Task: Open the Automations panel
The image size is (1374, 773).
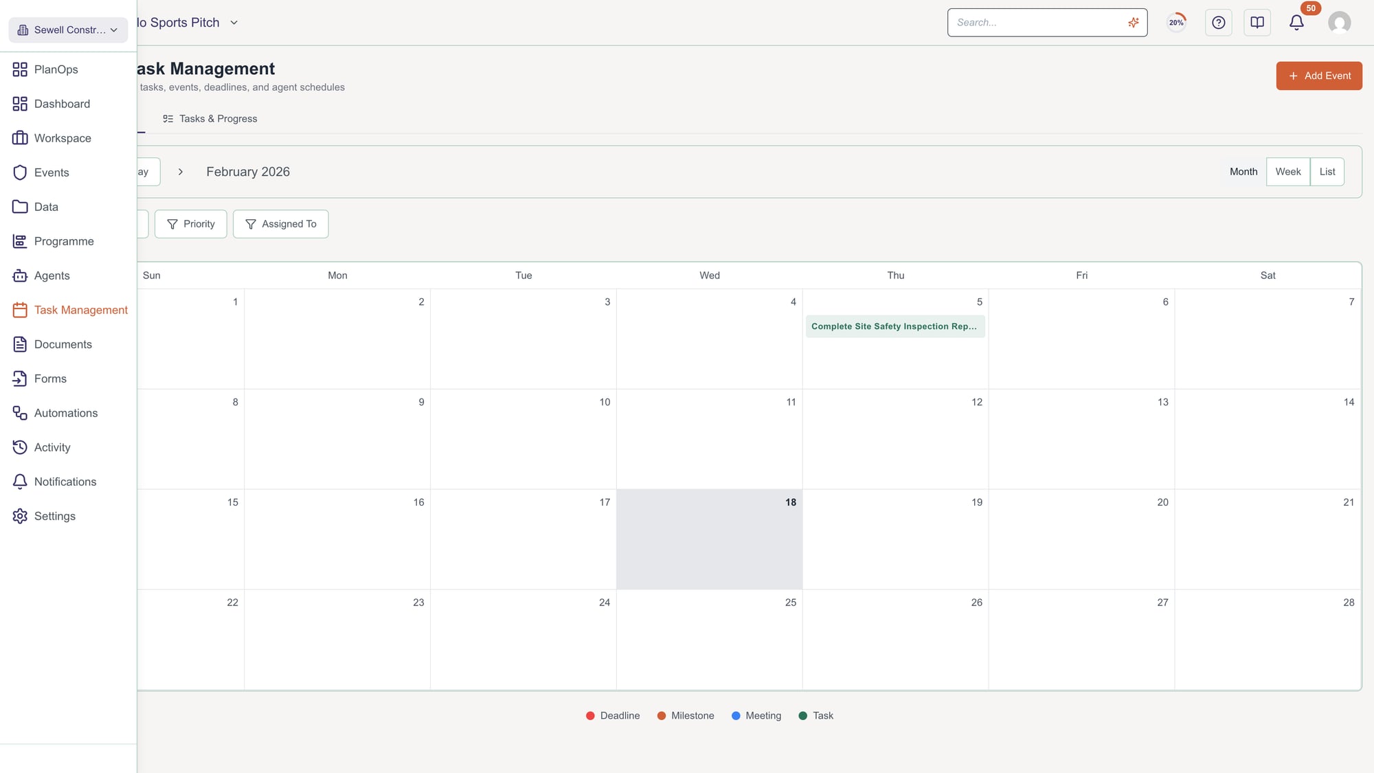Action: pos(65,413)
